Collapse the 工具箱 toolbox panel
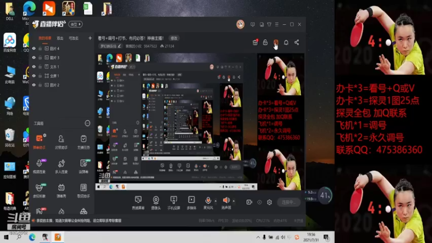Viewport: 432px width, 243px height. tap(87, 123)
